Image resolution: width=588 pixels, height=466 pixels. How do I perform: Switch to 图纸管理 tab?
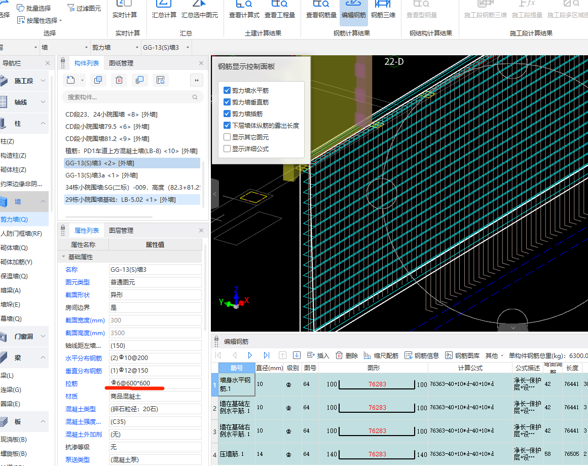point(121,63)
